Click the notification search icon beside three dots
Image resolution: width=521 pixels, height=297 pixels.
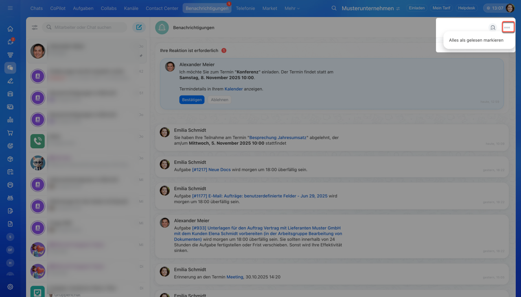(x=493, y=28)
